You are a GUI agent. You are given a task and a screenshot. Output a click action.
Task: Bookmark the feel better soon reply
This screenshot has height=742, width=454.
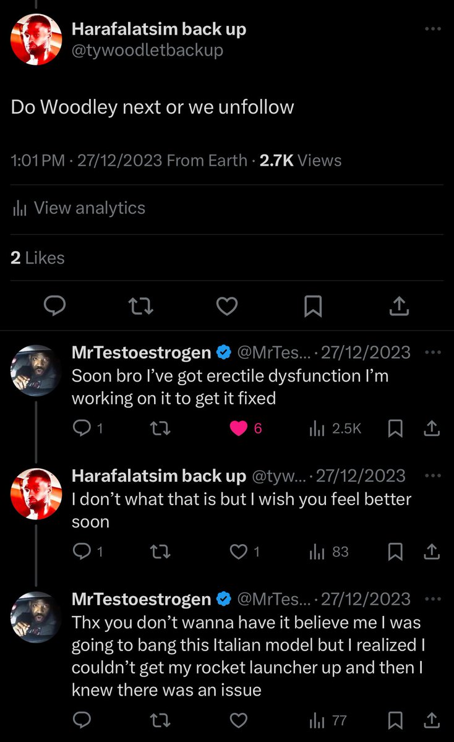pos(395,552)
